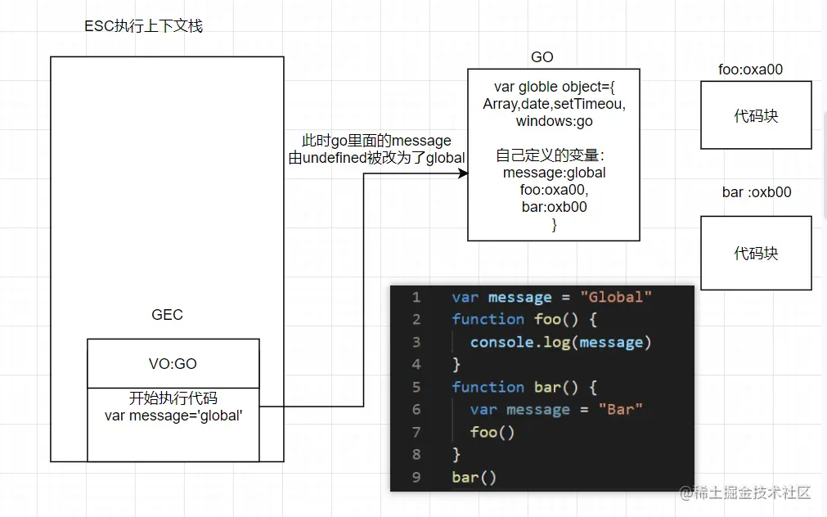This screenshot has width=827, height=517.
Task: Select the 代码块 box under bar :oxb00
Action: coord(756,253)
